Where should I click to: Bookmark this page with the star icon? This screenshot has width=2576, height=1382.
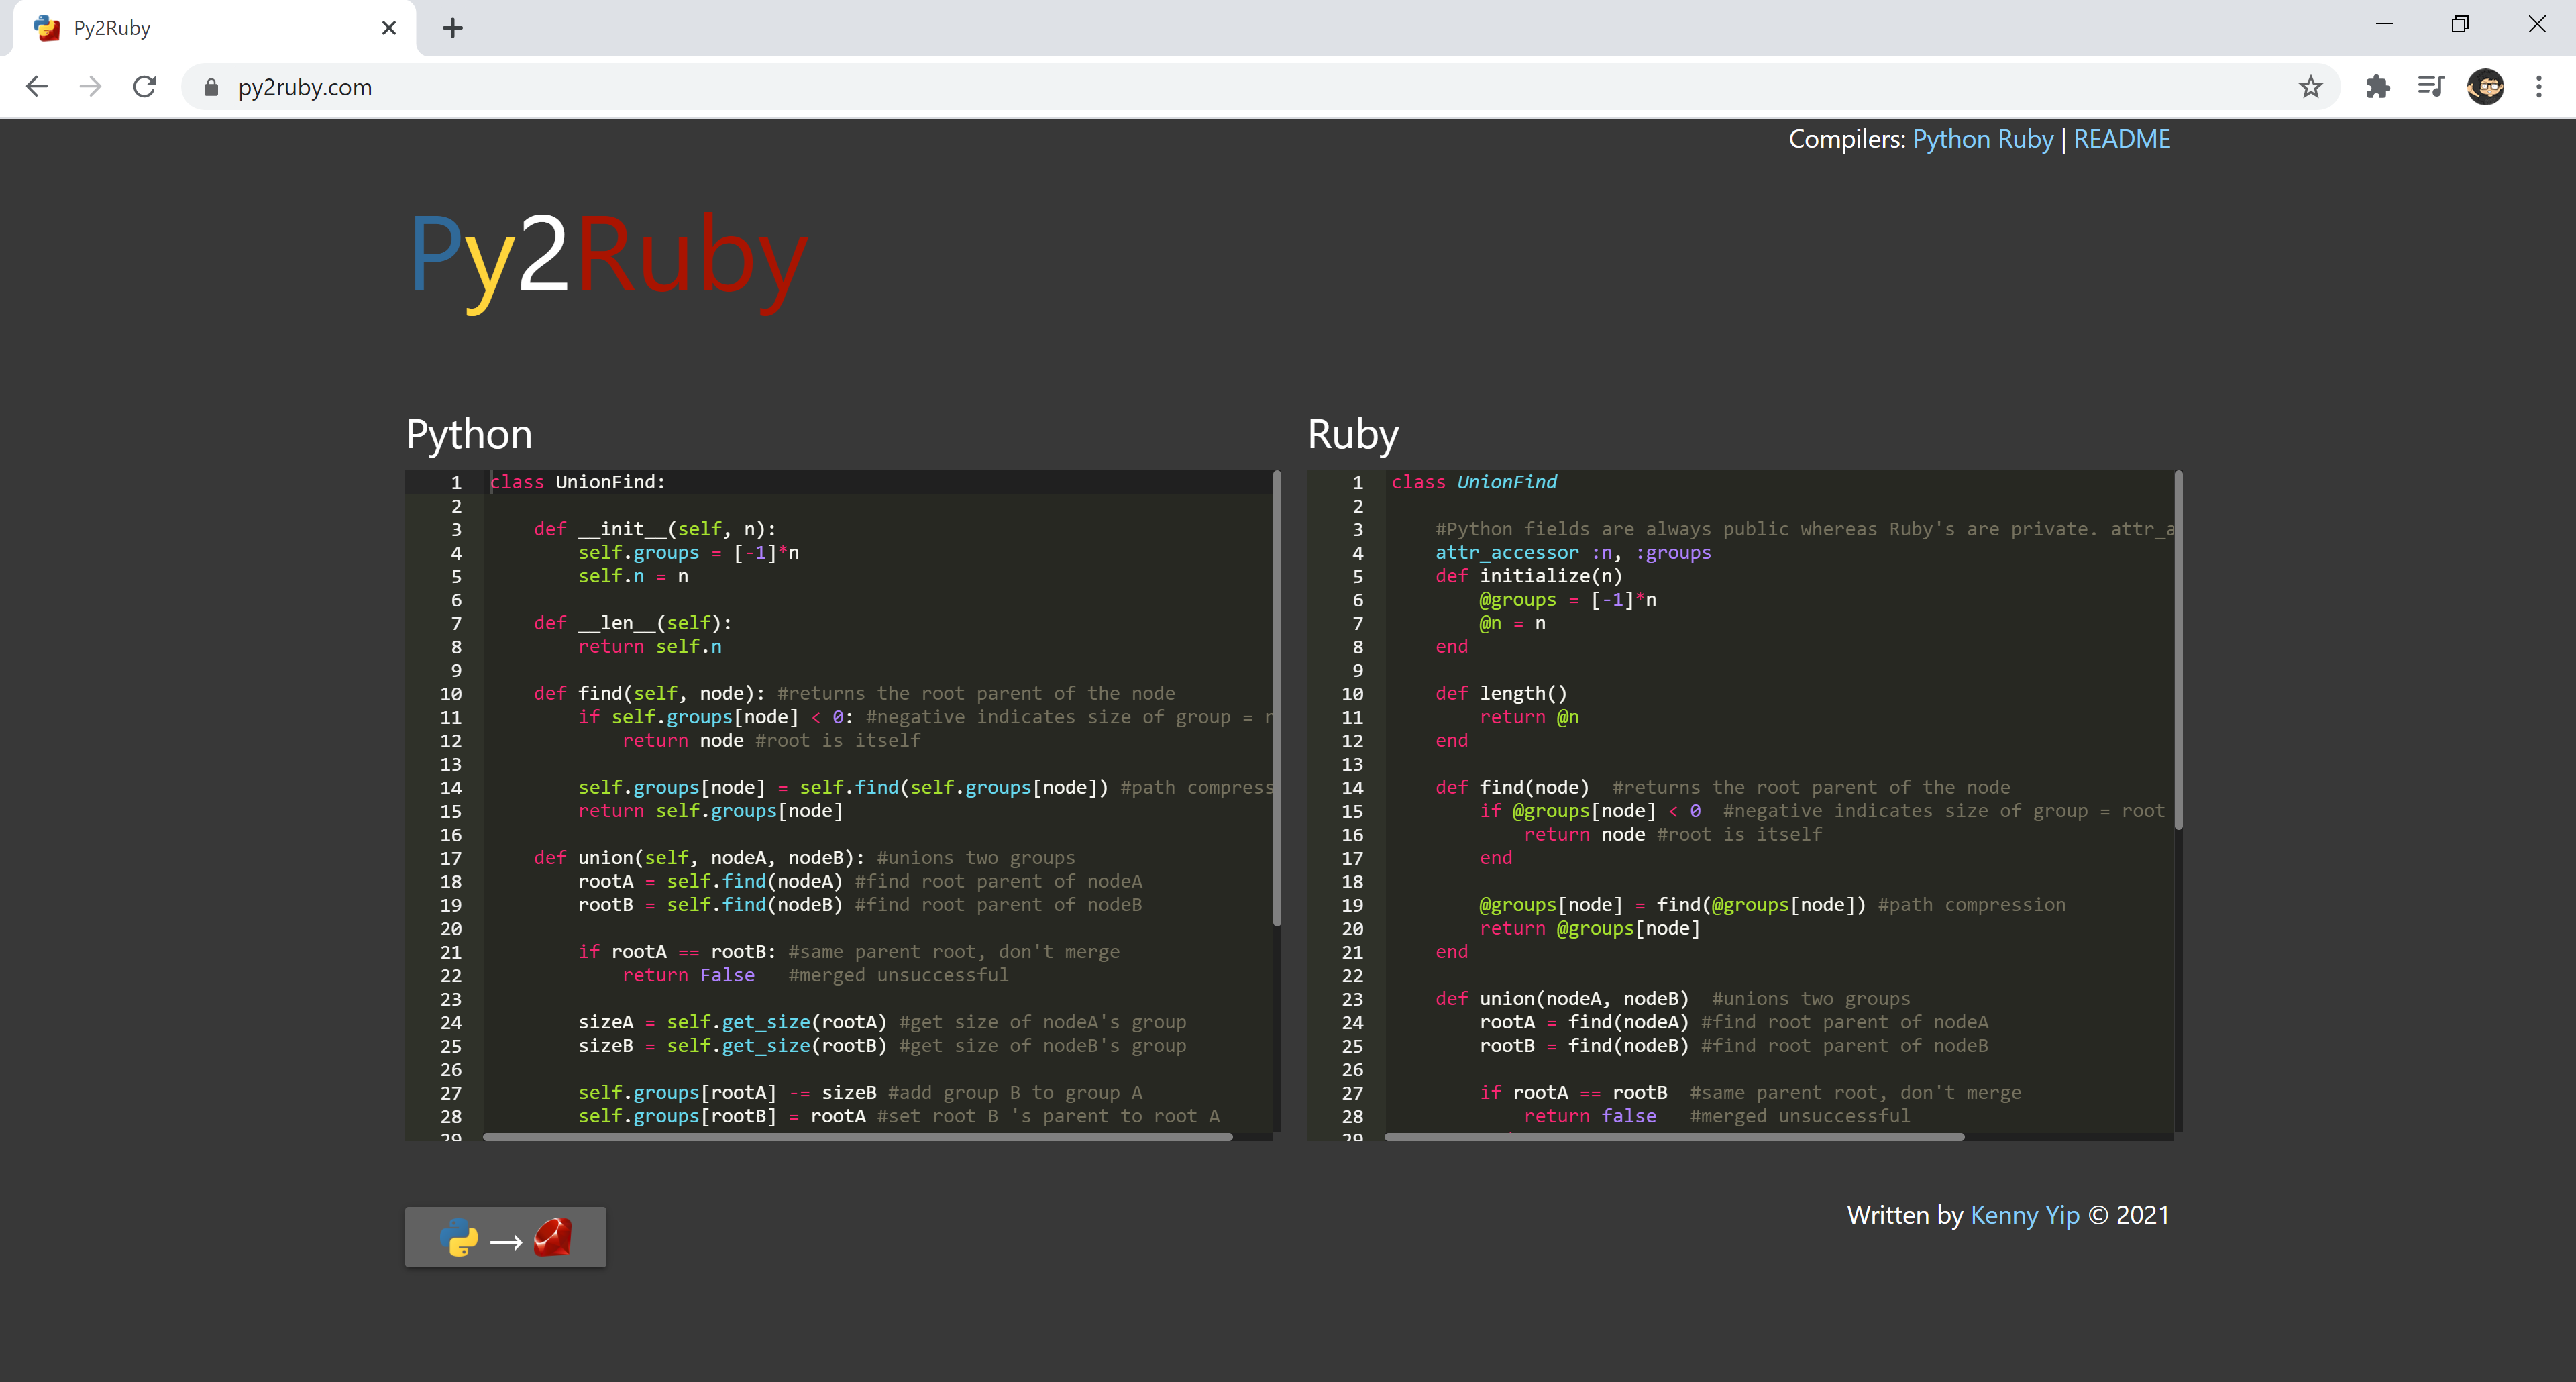[x=2310, y=87]
